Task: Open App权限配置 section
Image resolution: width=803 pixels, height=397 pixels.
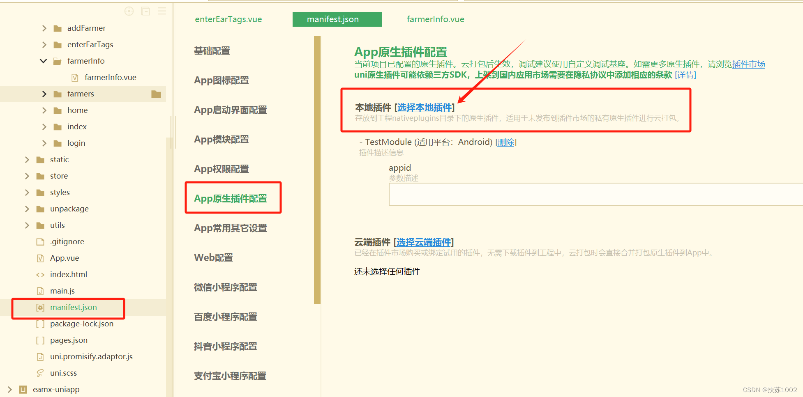Action: click(222, 169)
